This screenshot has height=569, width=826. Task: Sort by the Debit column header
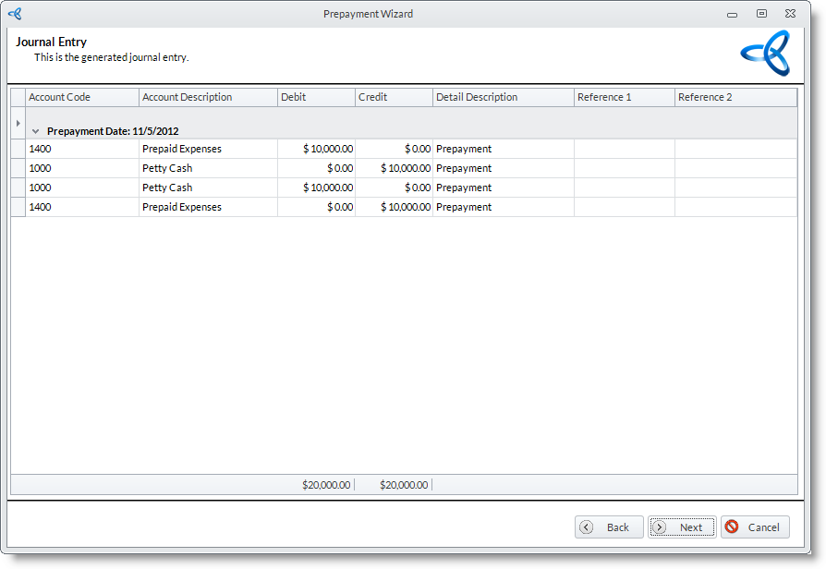point(316,97)
